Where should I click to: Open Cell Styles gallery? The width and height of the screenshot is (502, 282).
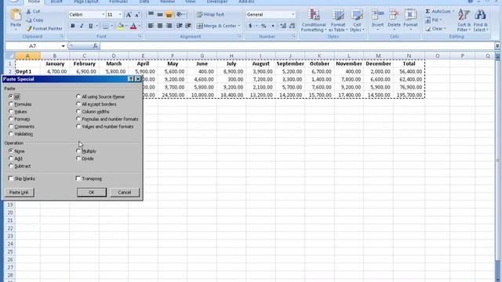click(357, 20)
